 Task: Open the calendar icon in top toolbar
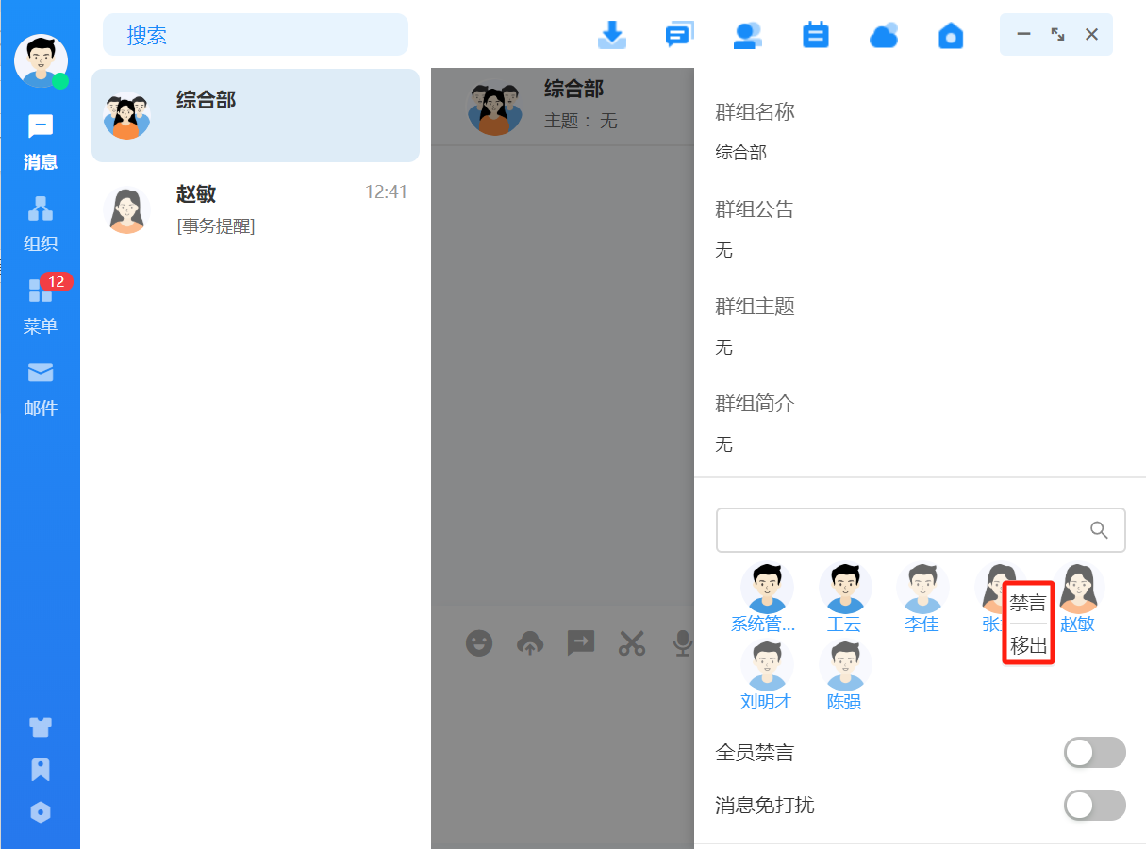point(815,35)
